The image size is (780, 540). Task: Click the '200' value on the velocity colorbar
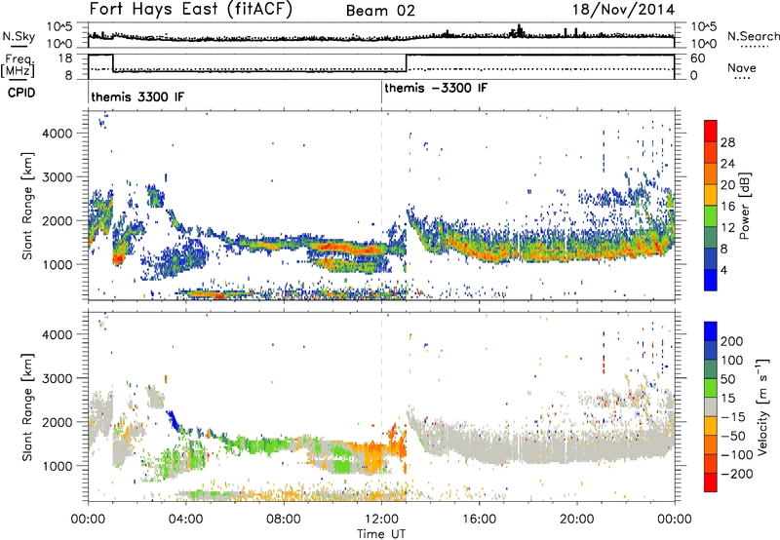pos(732,341)
